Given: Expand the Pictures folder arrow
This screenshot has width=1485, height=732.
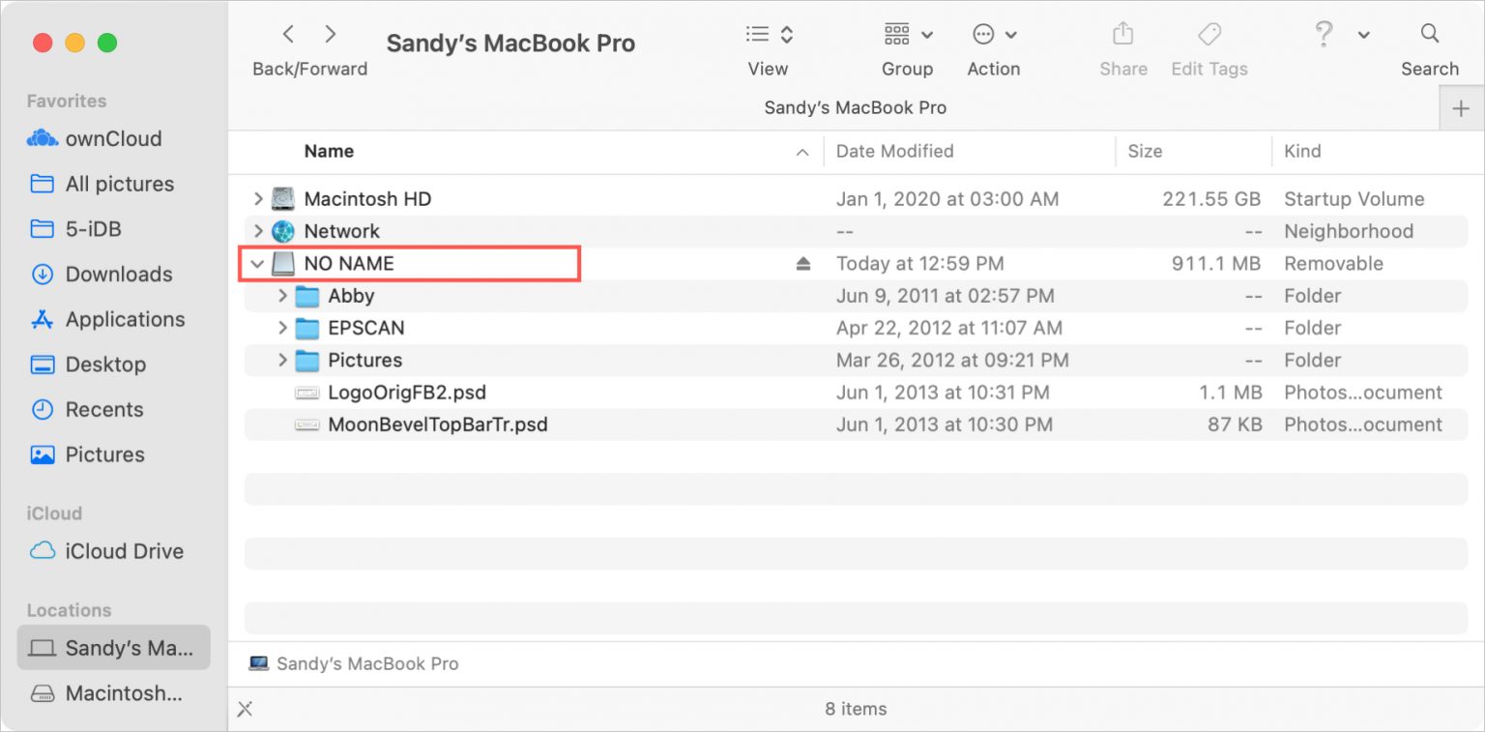Looking at the screenshot, I should [282, 360].
